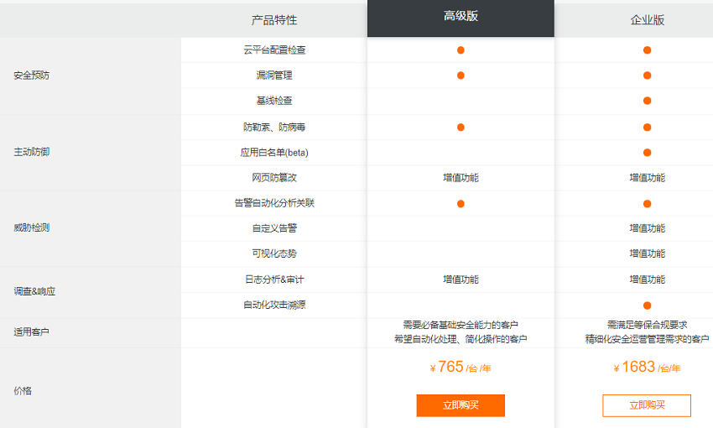713x428 pixels.
Task: Click the 自动化攻击溯源 feature row
Action: (274, 305)
